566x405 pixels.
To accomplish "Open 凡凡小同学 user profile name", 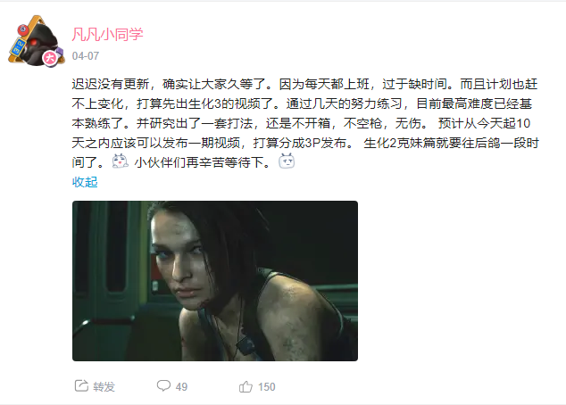I will tap(107, 35).
